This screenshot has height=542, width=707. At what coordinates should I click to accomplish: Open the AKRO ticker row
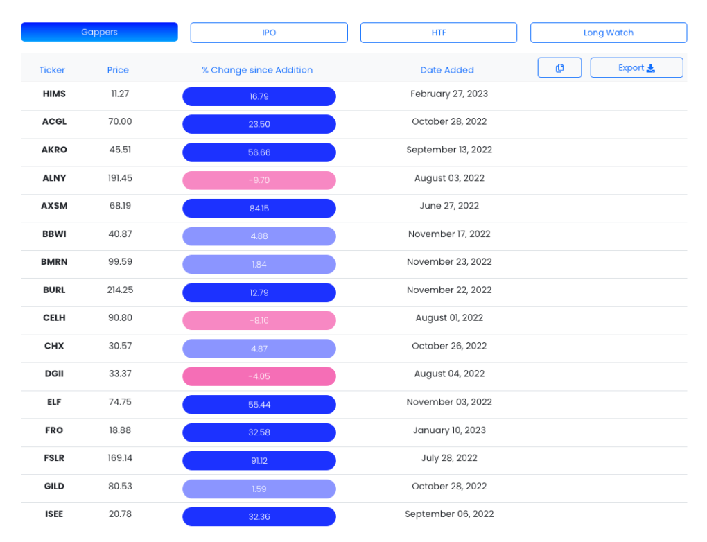coord(54,150)
